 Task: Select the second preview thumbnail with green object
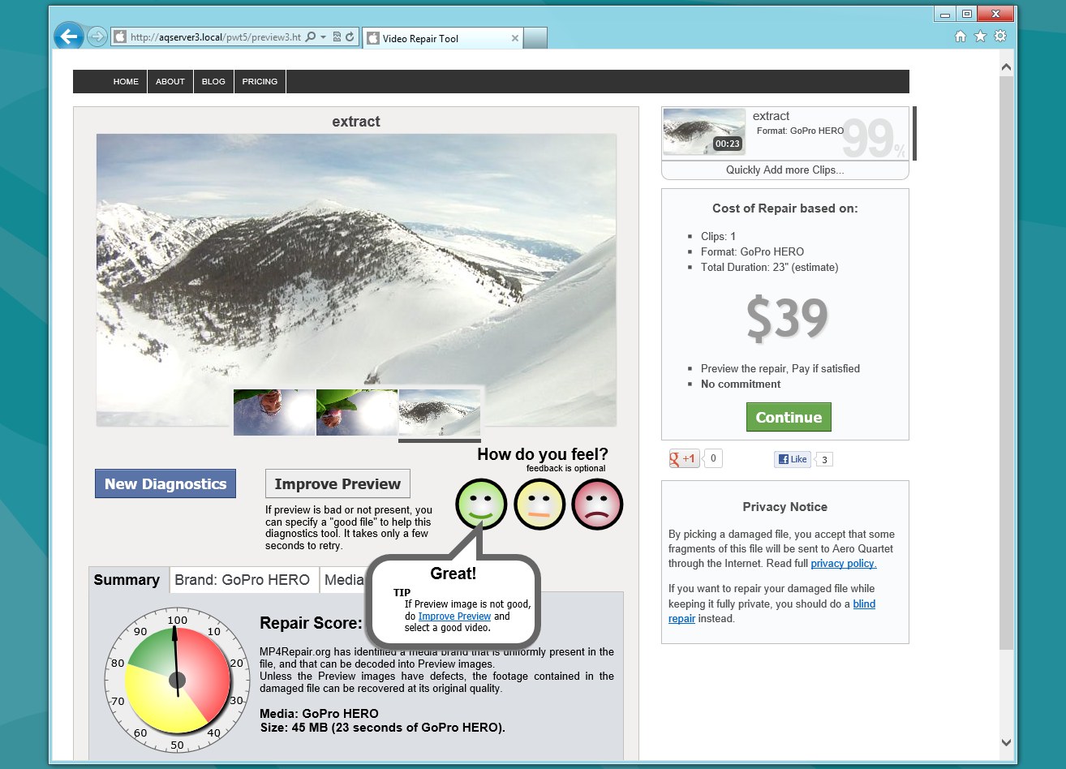click(357, 412)
